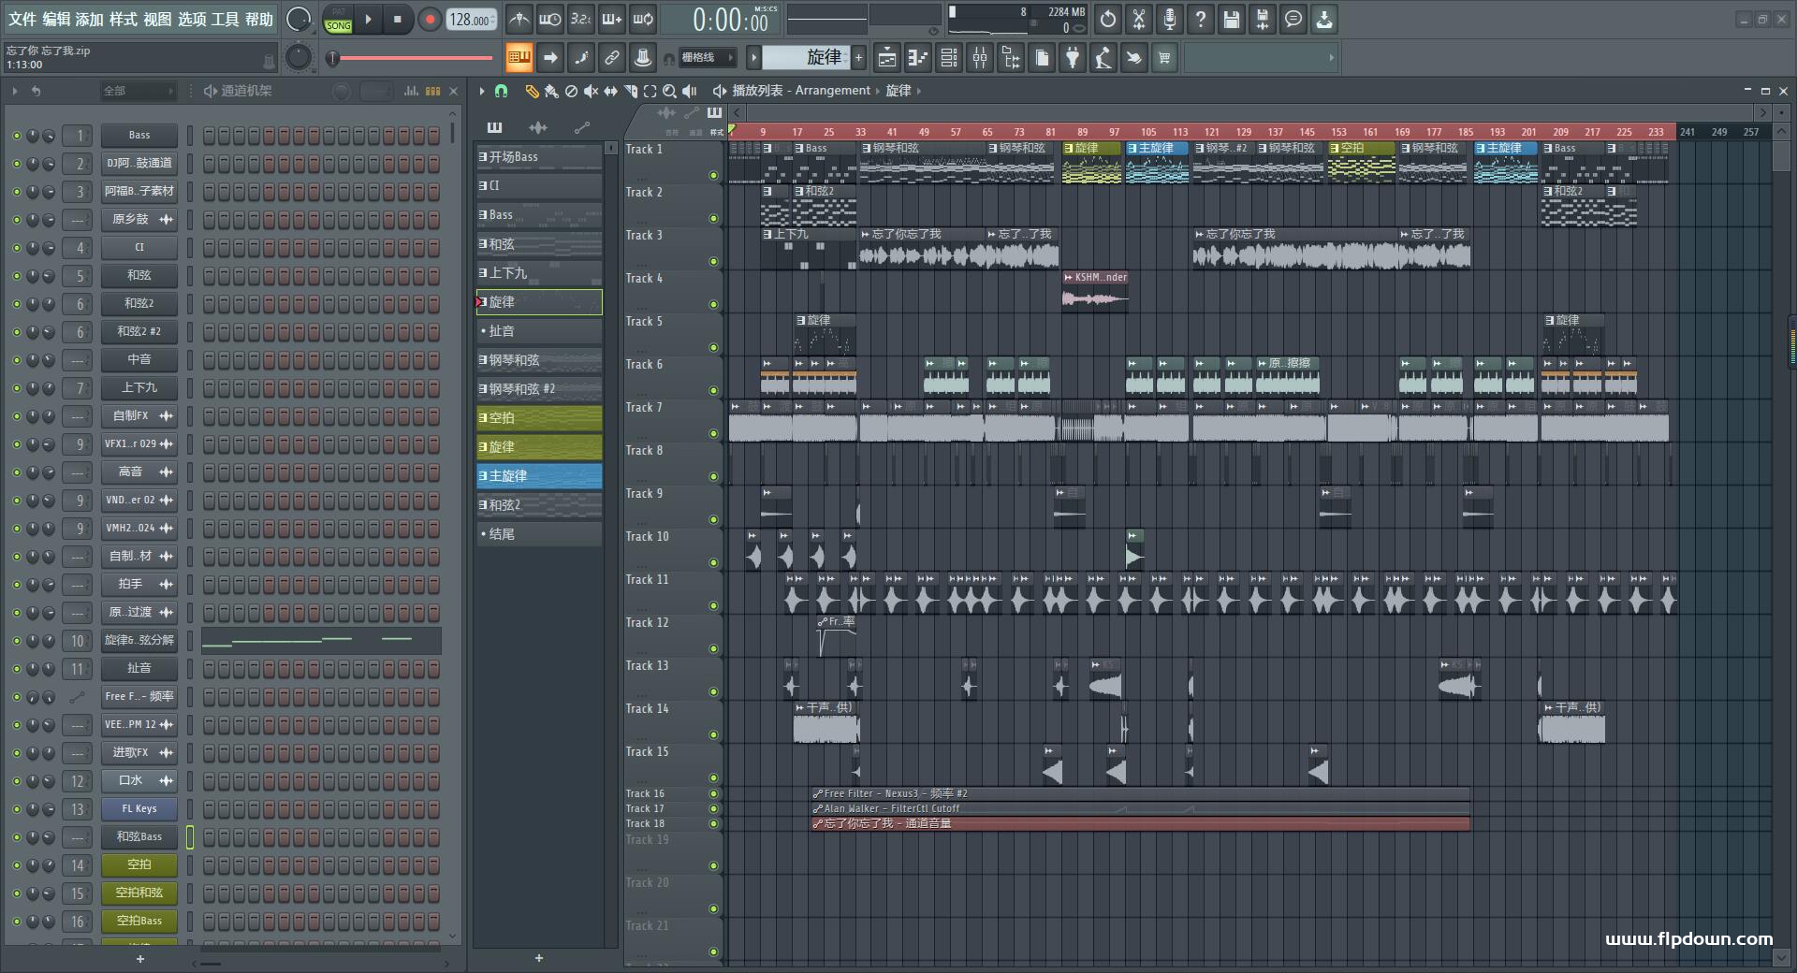Click 旋律 breadcrumb in the playlist title
The image size is (1797, 973).
click(x=898, y=91)
